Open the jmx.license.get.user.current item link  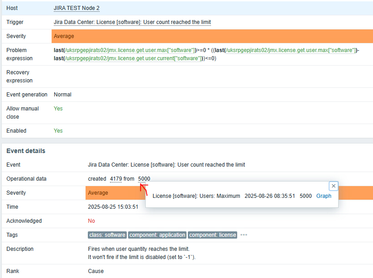[133, 58]
